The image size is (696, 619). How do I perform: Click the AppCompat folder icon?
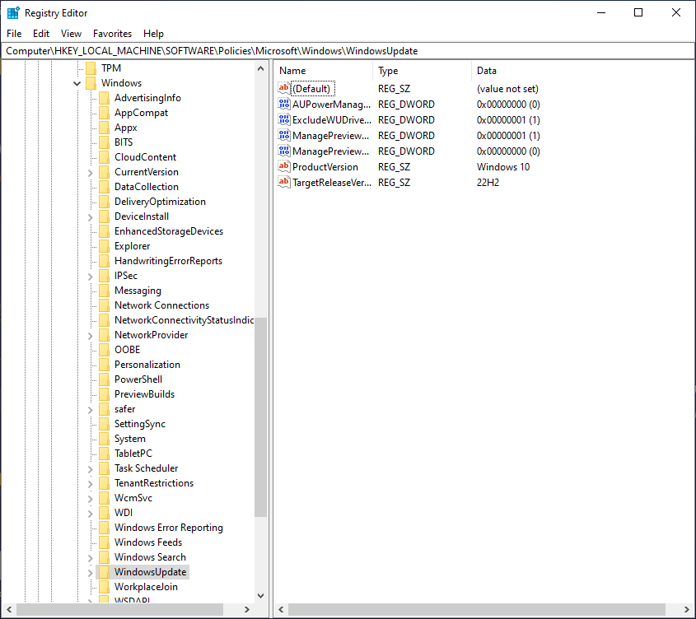click(105, 112)
